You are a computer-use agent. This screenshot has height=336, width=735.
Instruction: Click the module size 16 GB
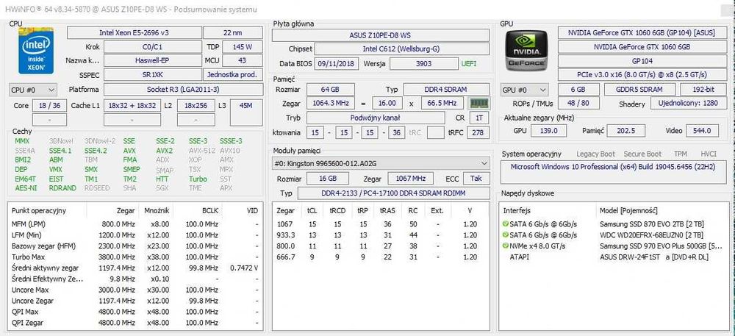327,179
